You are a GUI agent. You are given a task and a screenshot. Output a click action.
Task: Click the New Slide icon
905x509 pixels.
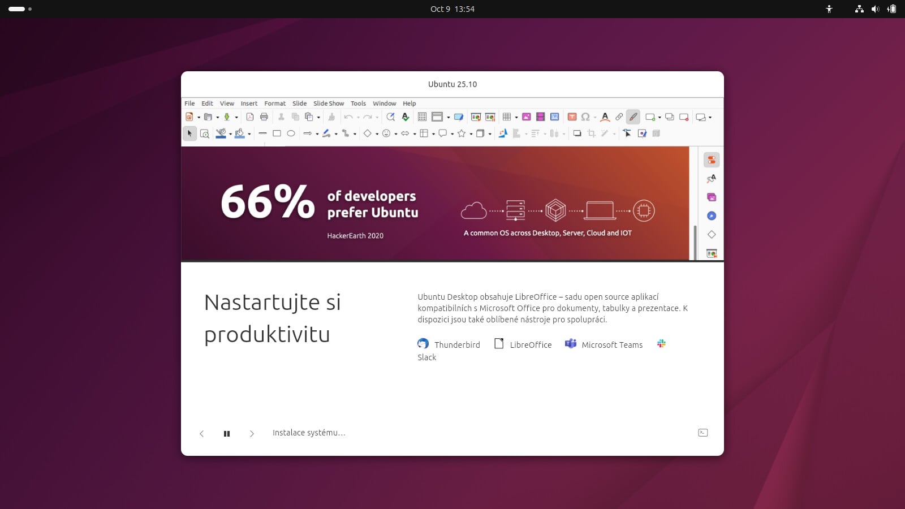pos(650,117)
